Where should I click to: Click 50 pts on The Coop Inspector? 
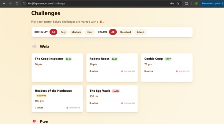click(38, 64)
